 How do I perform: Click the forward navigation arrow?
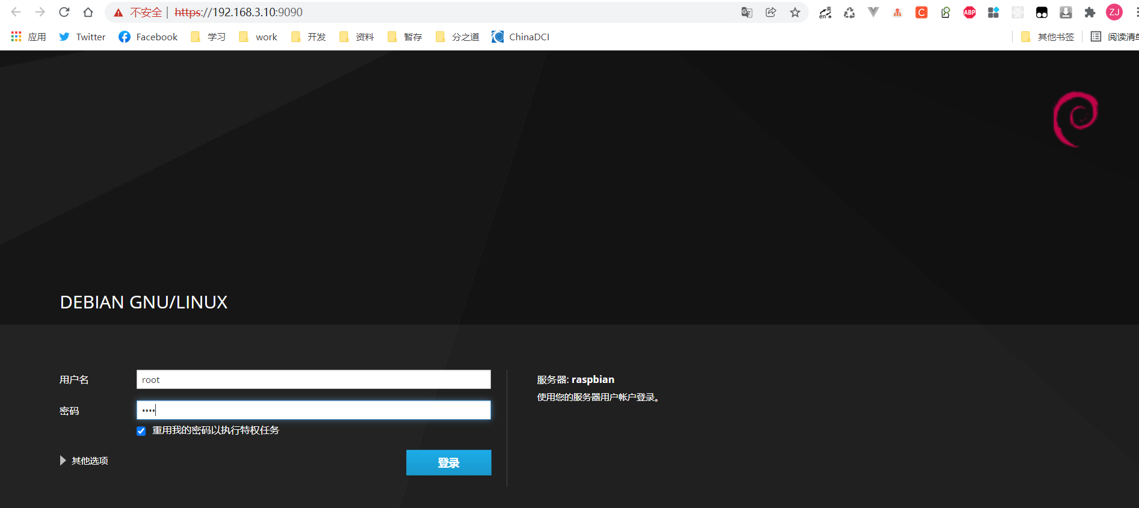coord(40,12)
